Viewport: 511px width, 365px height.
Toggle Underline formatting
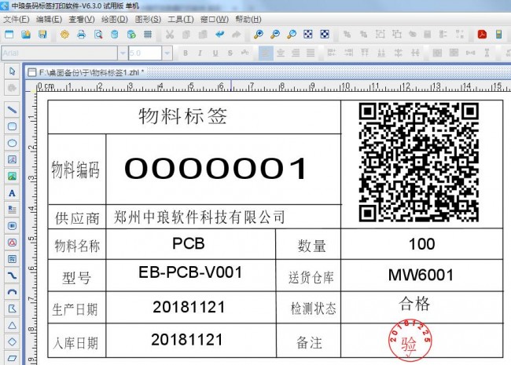[x=215, y=53]
